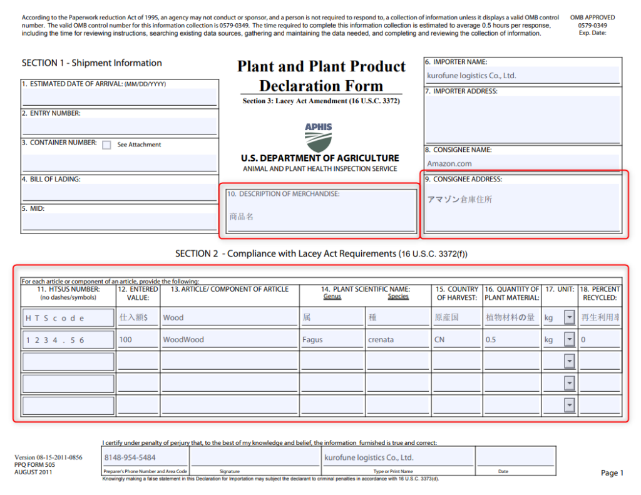Screen dimensions: 641x495
Task: Select the Importer Address text box
Action: tap(522, 119)
